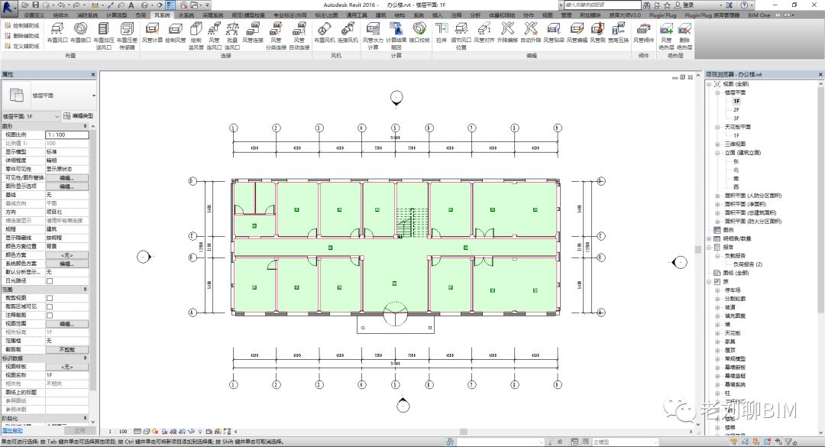
Task: Click the 视图名称 1F value field
Action: 66,375
